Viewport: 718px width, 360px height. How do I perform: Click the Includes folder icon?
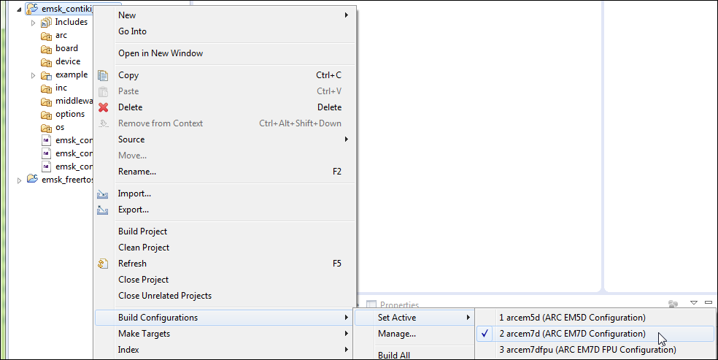(x=46, y=22)
